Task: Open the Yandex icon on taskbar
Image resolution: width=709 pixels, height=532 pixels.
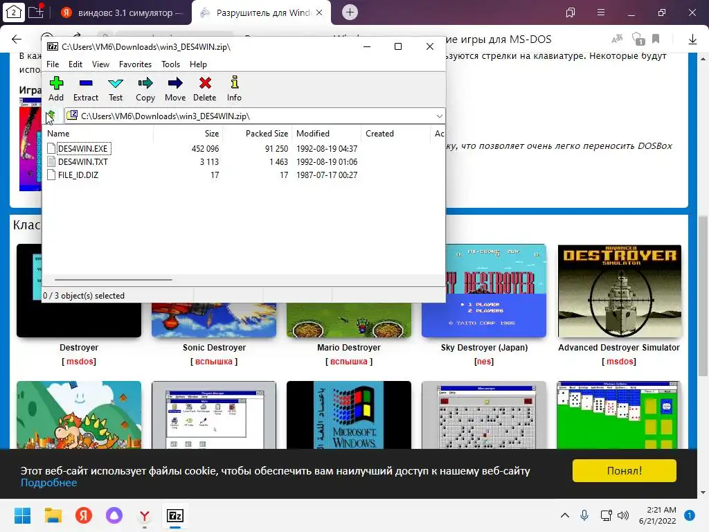Action: click(84, 515)
